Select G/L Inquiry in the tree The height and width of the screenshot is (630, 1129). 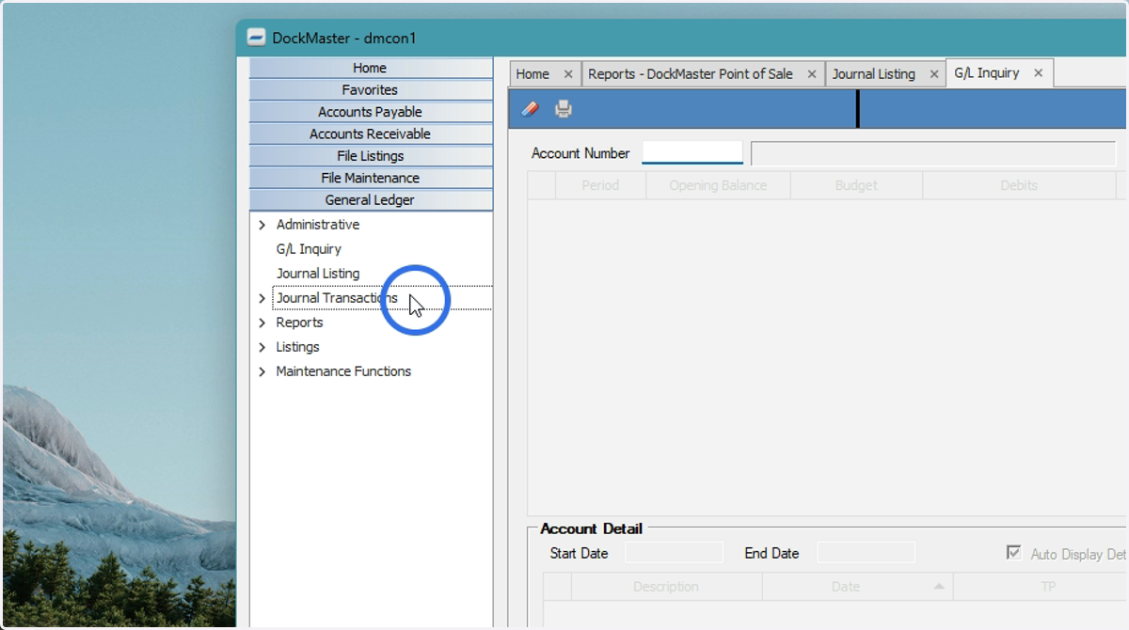309,249
